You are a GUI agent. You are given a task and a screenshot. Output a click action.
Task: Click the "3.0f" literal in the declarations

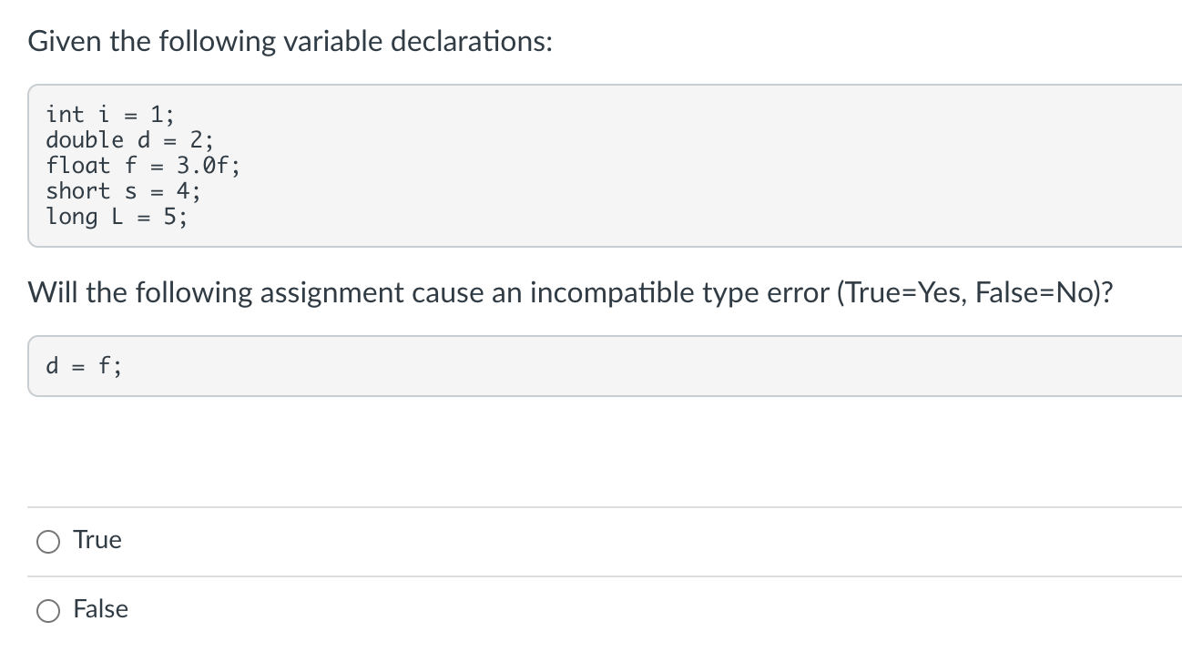coord(202,166)
